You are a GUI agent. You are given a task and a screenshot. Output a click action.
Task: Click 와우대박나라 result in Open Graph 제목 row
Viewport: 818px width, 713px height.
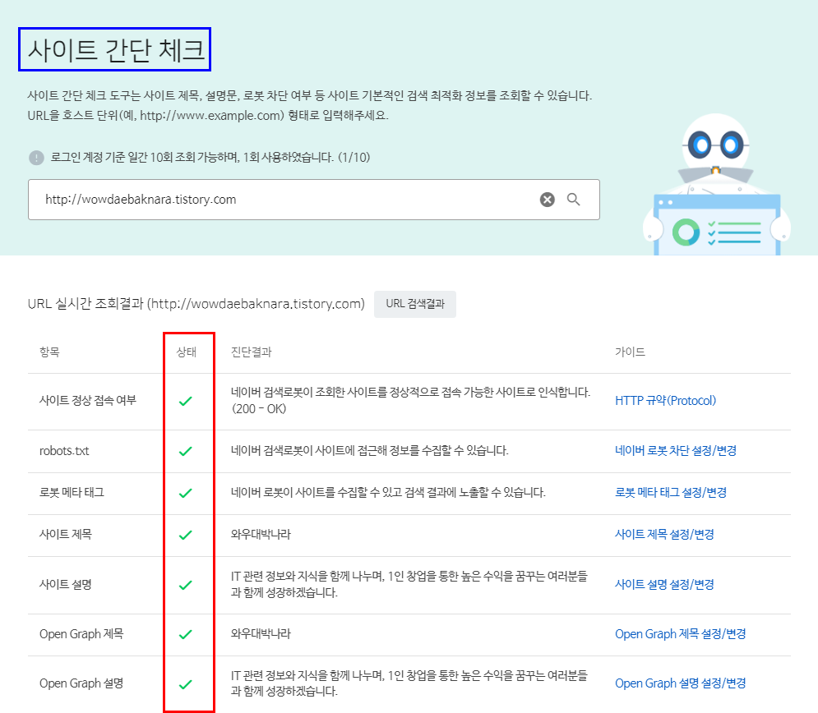[261, 634]
